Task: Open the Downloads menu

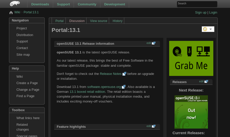Action: pos(40,4)
